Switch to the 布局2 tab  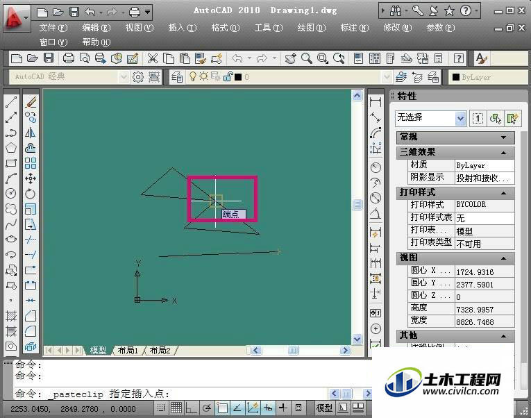pyautogui.click(x=160, y=350)
